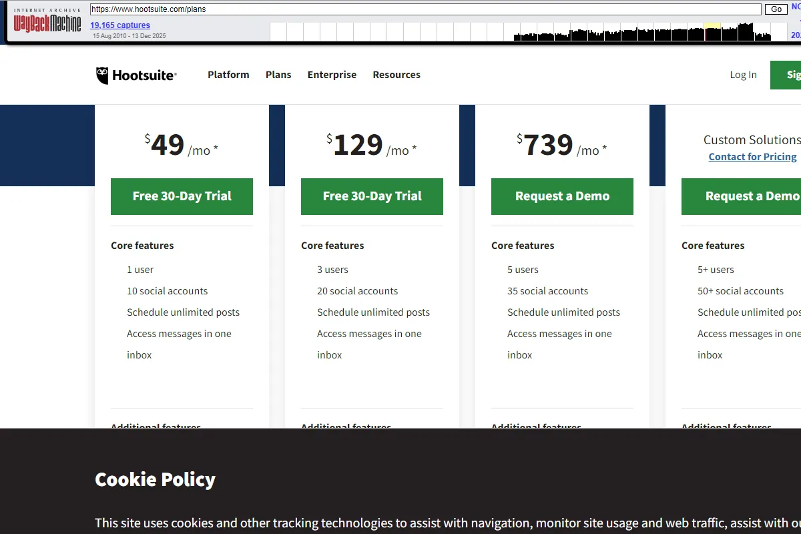Viewport: 801px width, 534px height.
Task: Click the Internet Archive header text
Action: click(x=47, y=9)
